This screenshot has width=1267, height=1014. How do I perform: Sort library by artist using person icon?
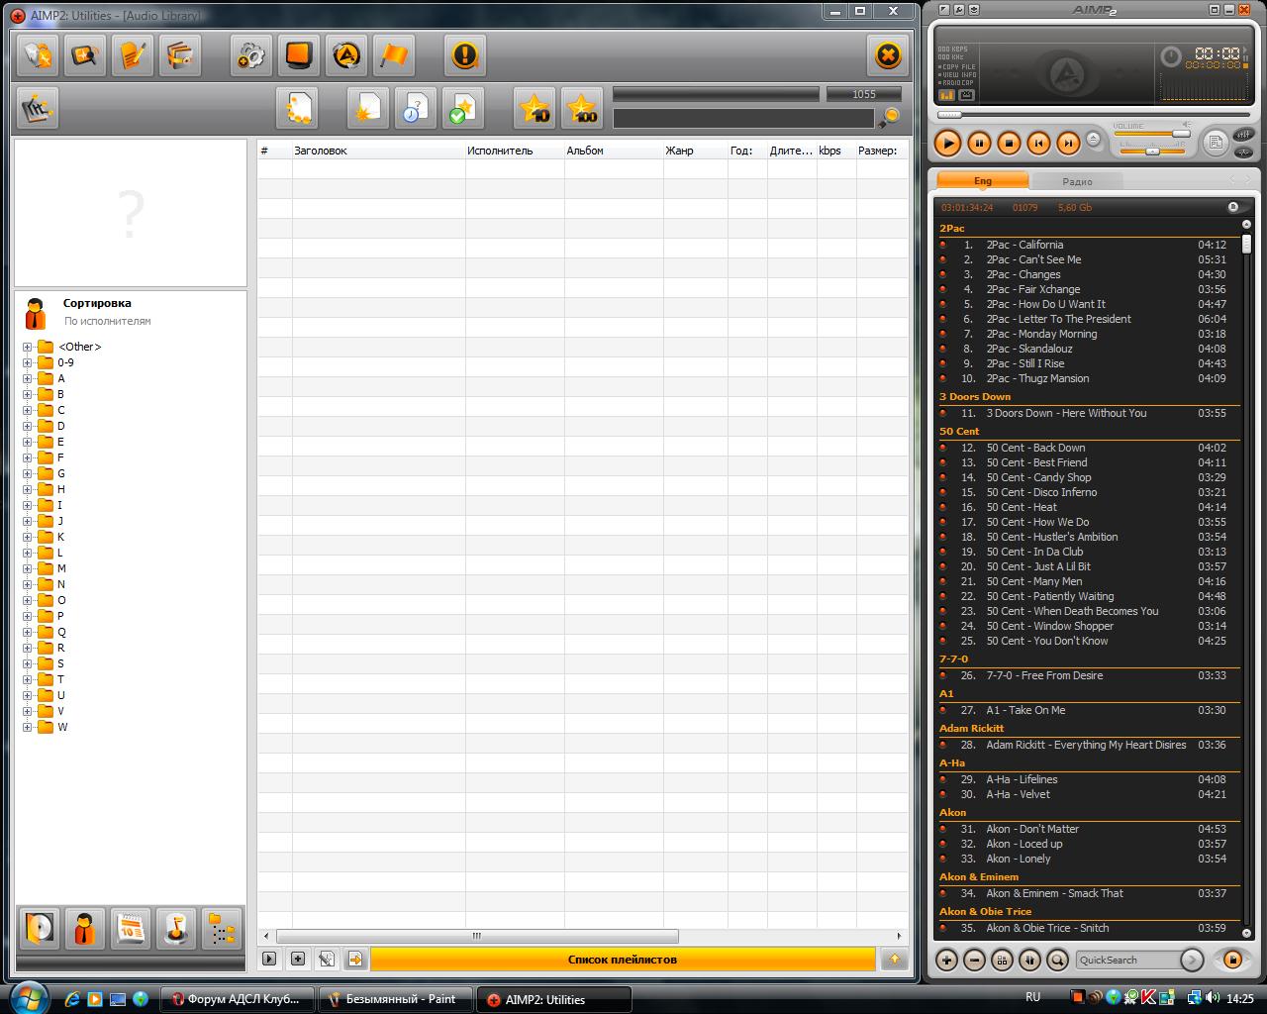(x=83, y=929)
